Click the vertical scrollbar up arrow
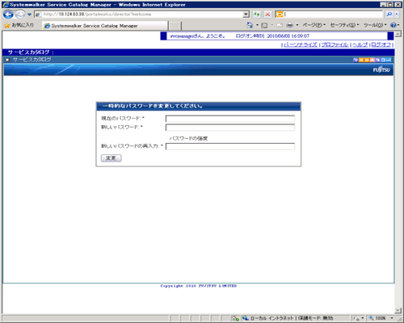404x323 pixels. pyautogui.click(x=398, y=35)
